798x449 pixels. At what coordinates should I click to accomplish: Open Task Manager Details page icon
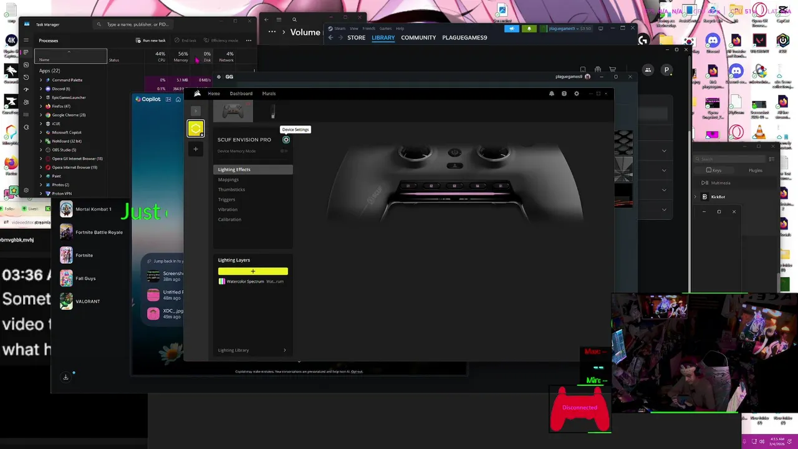point(26,115)
